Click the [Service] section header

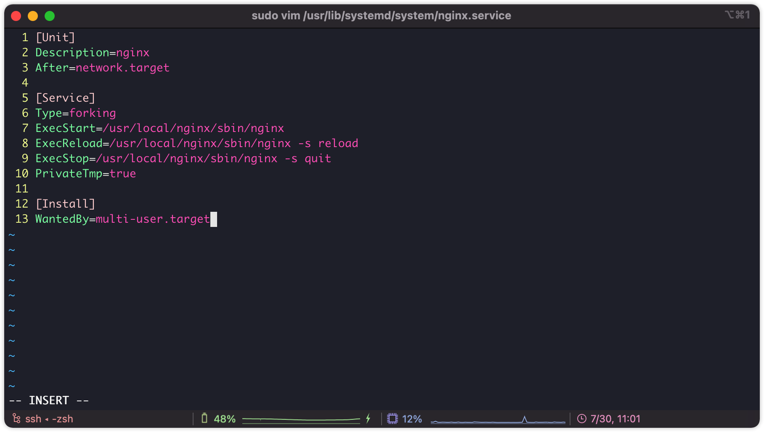pyautogui.click(x=65, y=98)
